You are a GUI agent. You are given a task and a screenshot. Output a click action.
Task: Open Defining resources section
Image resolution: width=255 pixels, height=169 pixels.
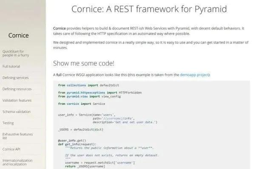[17, 89]
